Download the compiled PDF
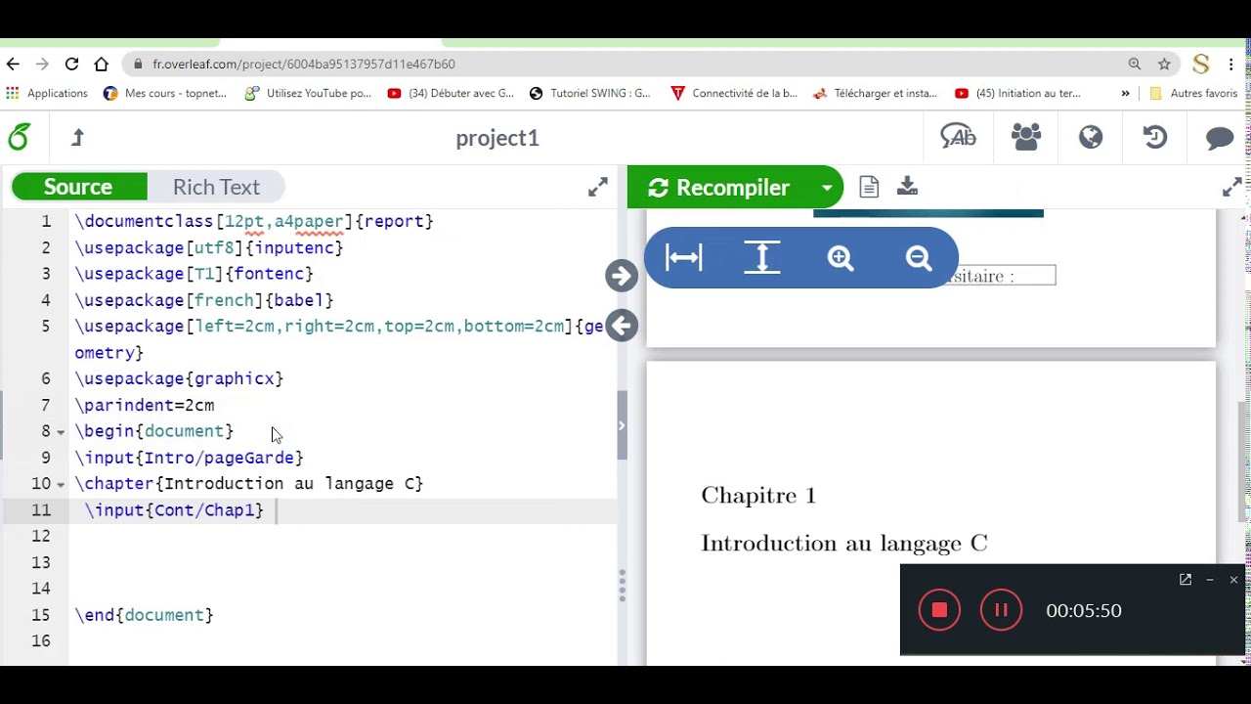This screenshot has height=704, width=1251. (x=907, y=187)
